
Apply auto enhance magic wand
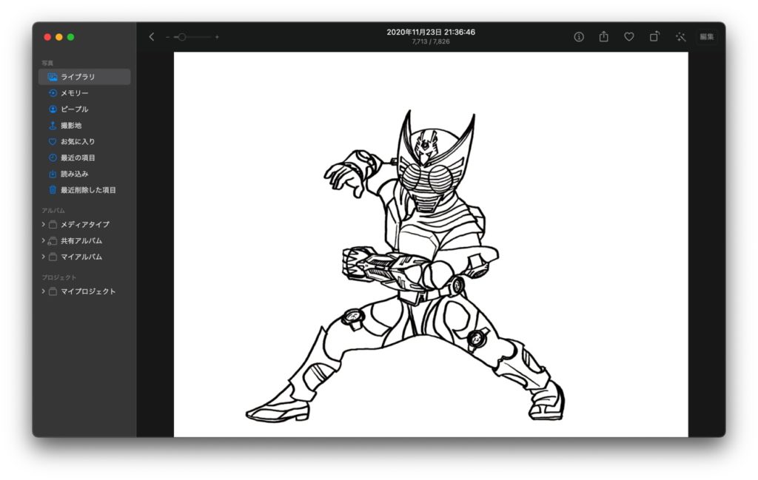681,37
